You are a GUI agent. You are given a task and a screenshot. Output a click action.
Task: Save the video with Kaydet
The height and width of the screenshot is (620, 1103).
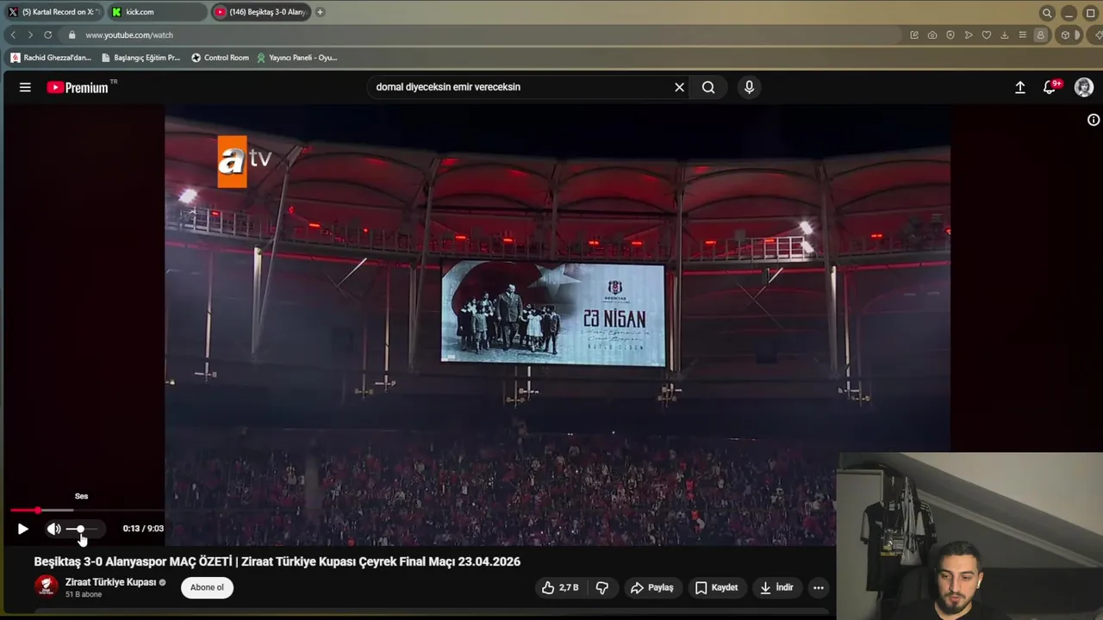pos(716,587)
